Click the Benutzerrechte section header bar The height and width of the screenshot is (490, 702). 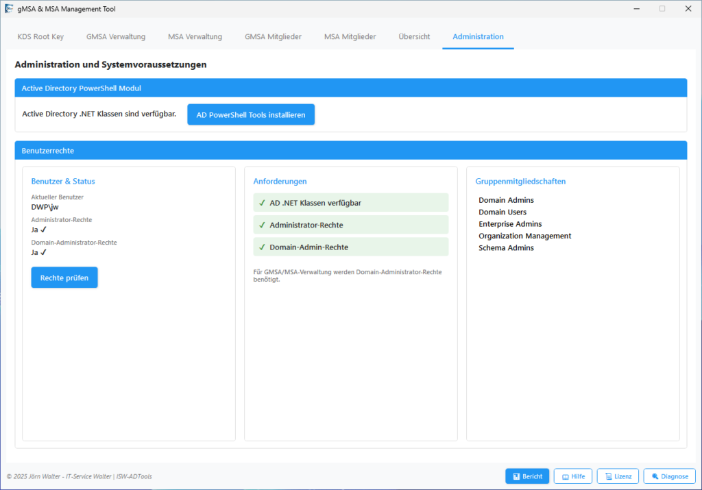point(351,150)
